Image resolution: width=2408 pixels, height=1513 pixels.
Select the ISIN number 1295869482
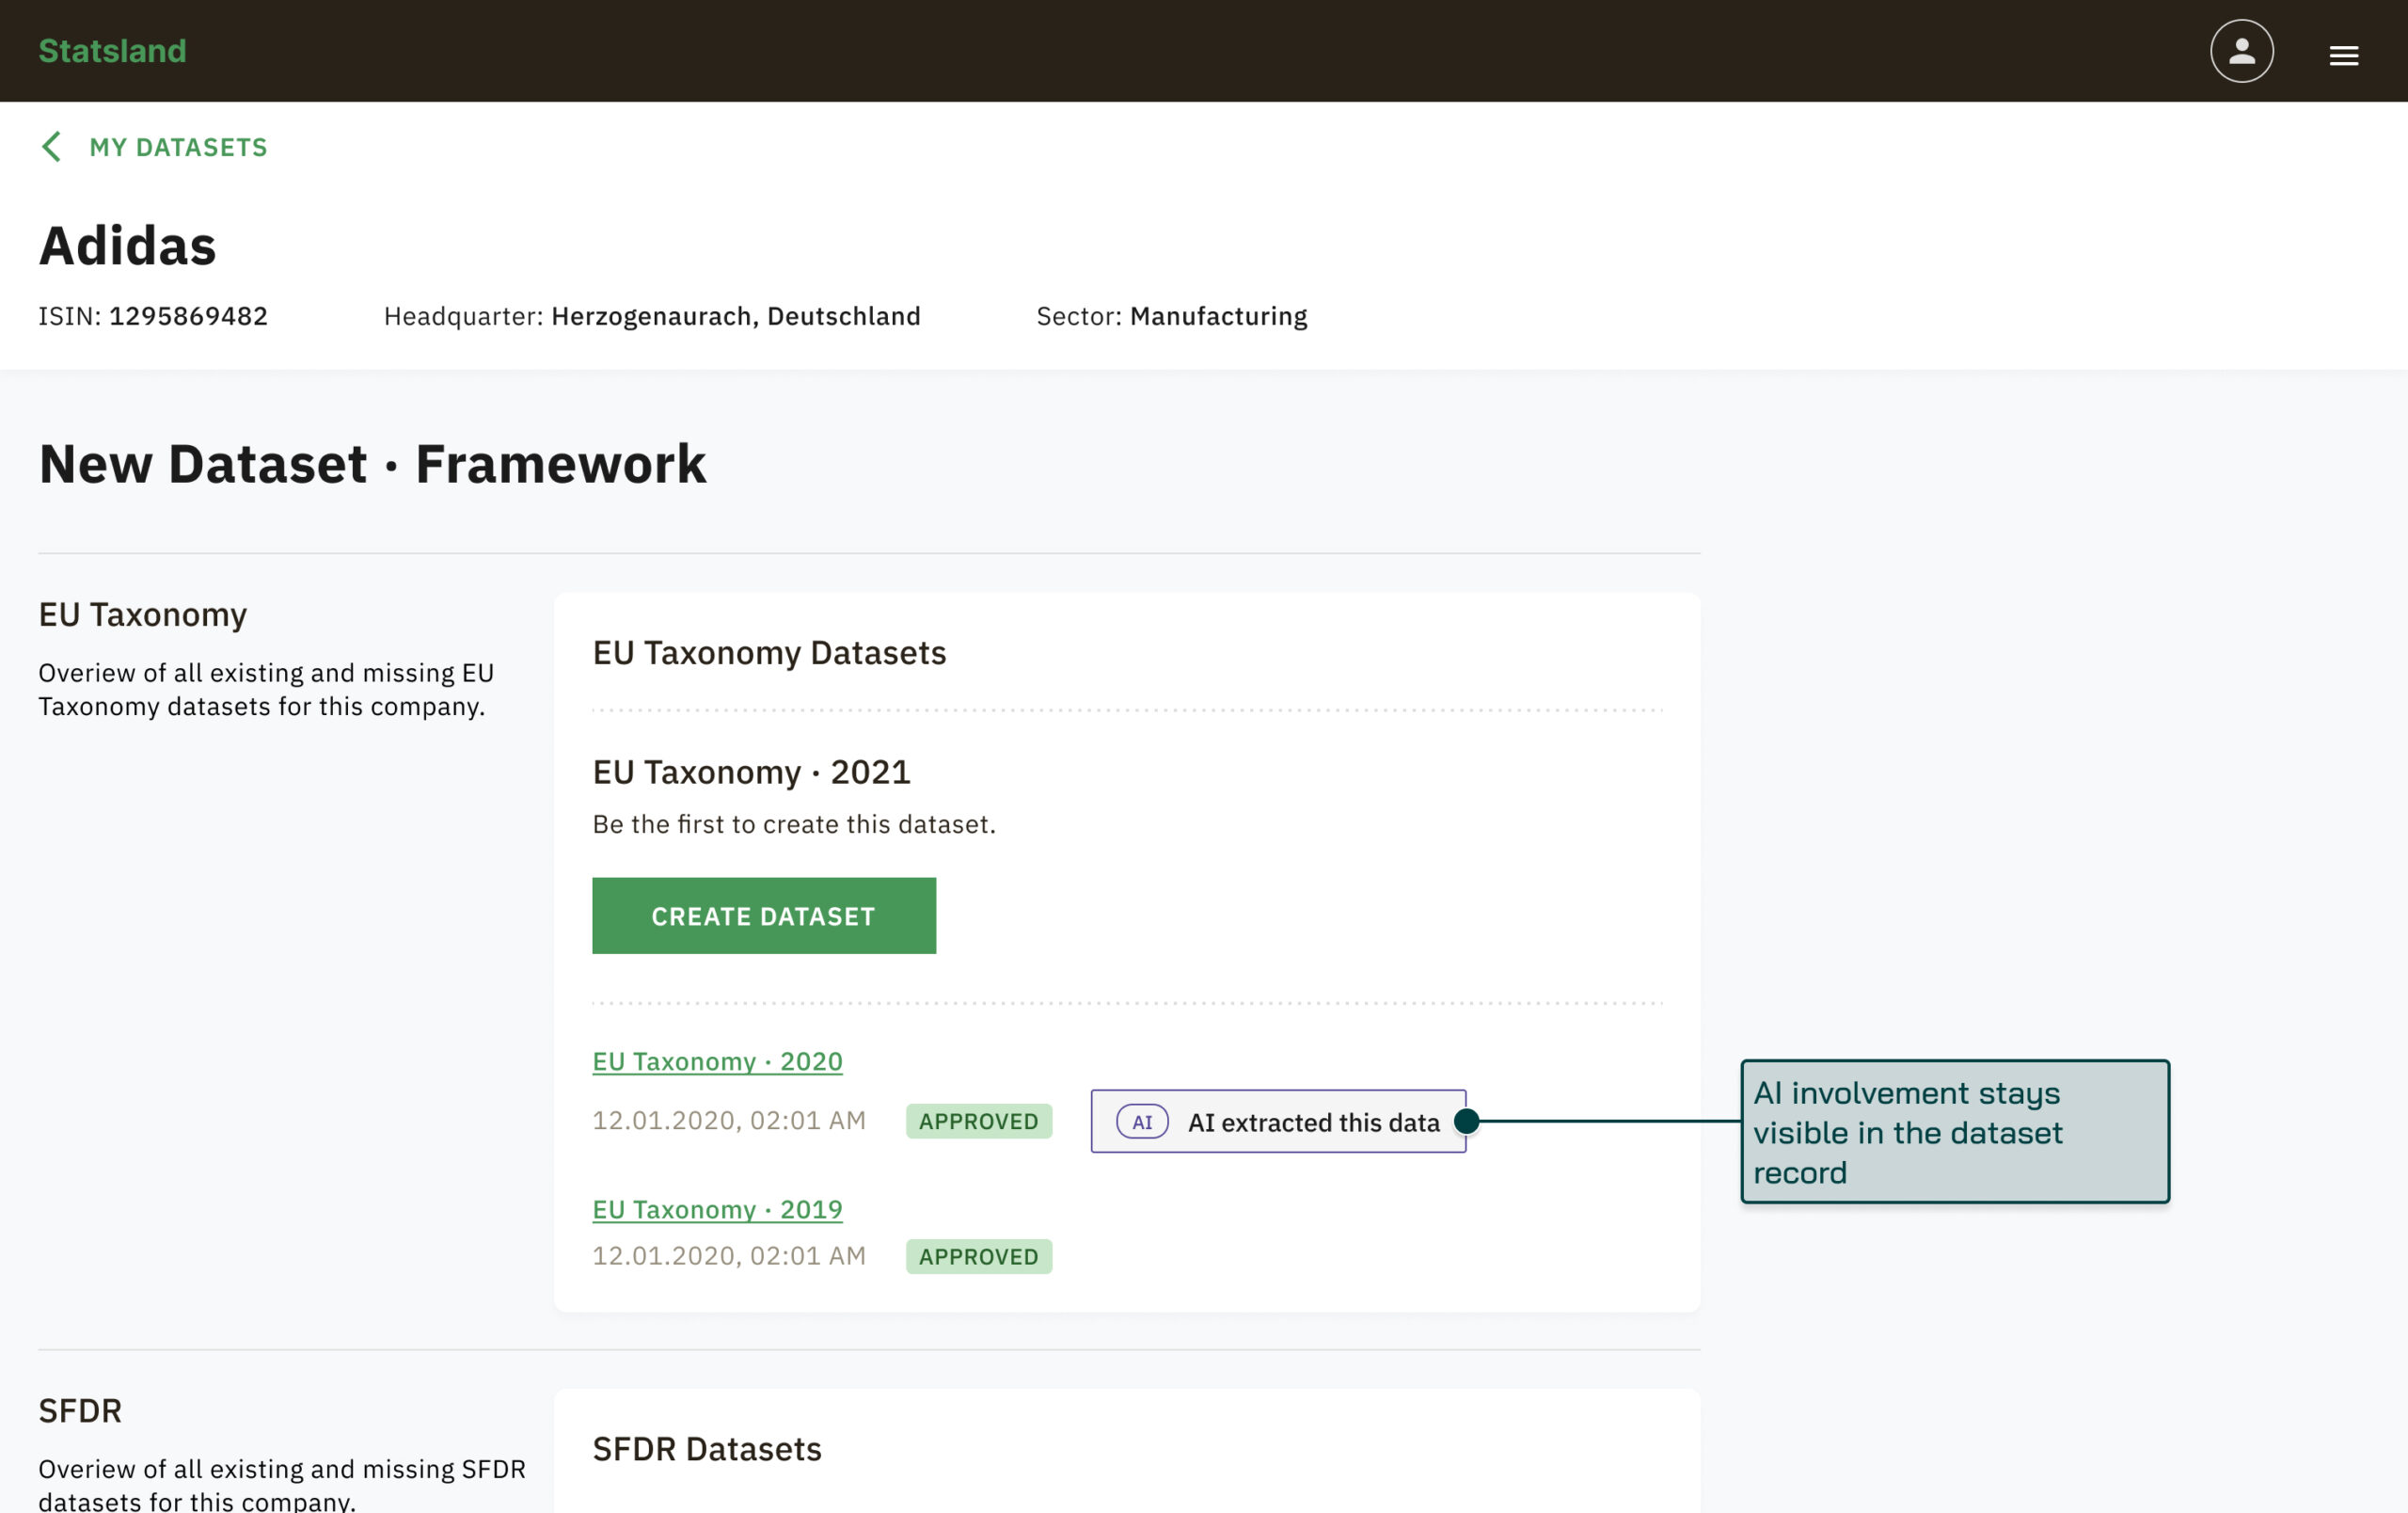coord(188,316)
